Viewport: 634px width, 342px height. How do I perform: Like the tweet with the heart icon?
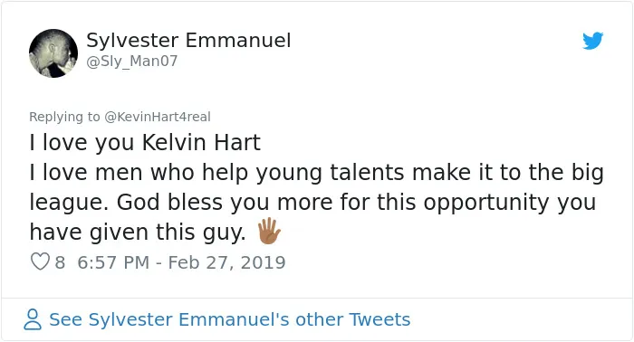pyautogui.click(x=40, y=261)
